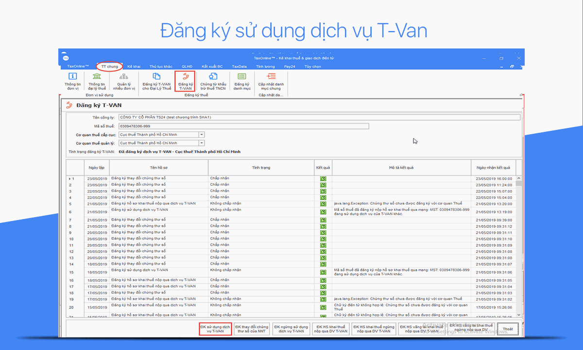This screenshot has height=350, width=583.
Task: Open the Kết xuất BC tab
Action: pyautogui.click(x=212, y=66)
